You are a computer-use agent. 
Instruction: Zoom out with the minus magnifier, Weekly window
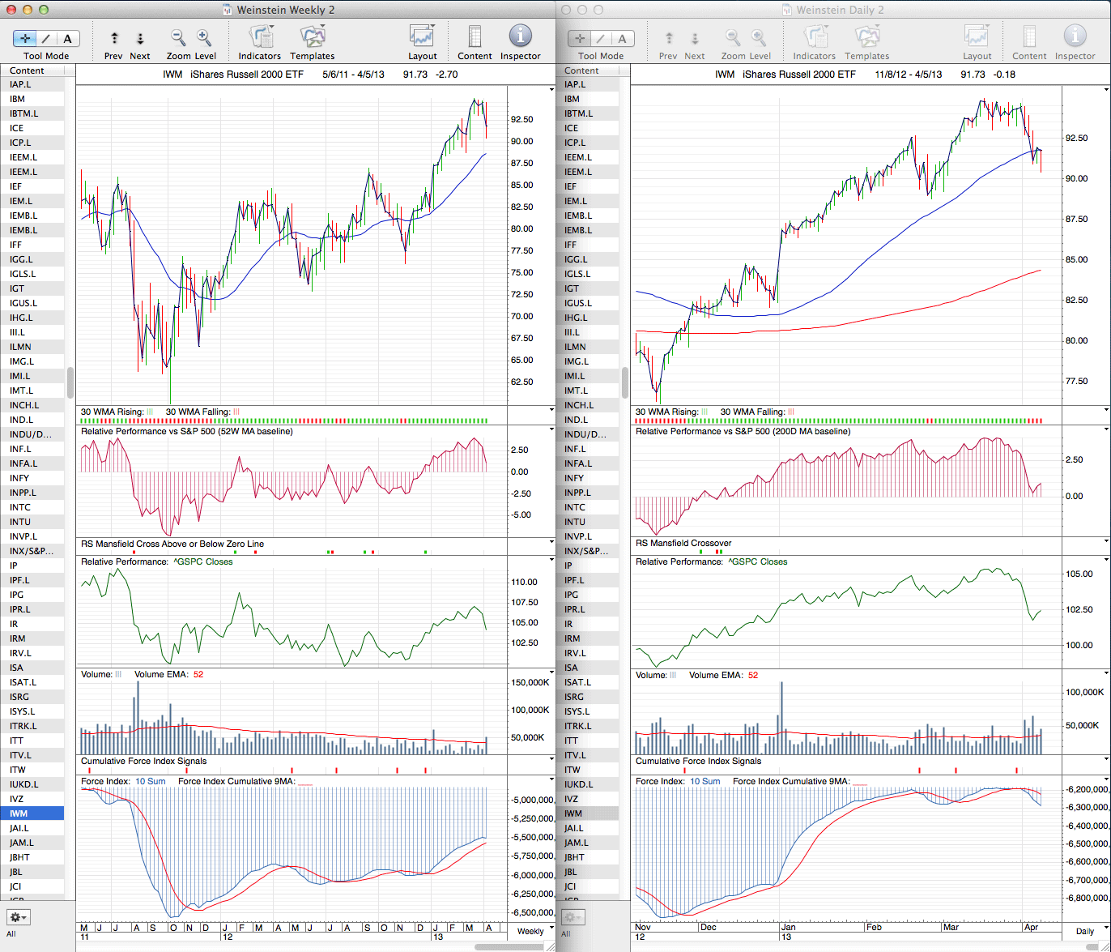[x=178, y=37]
